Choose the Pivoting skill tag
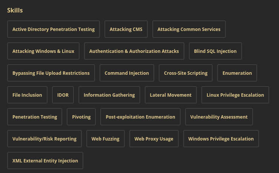The height and width of the screenshot is (173, 279). [x=81, y=117]
